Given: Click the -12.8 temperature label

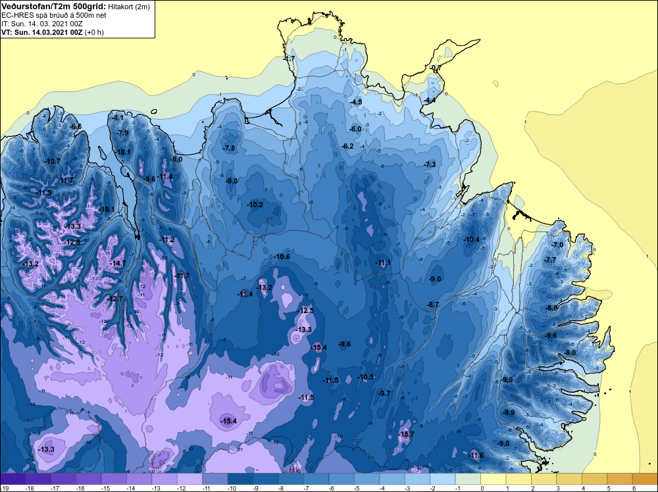Looking at the screenshot, I should click(x=72, y=243).
